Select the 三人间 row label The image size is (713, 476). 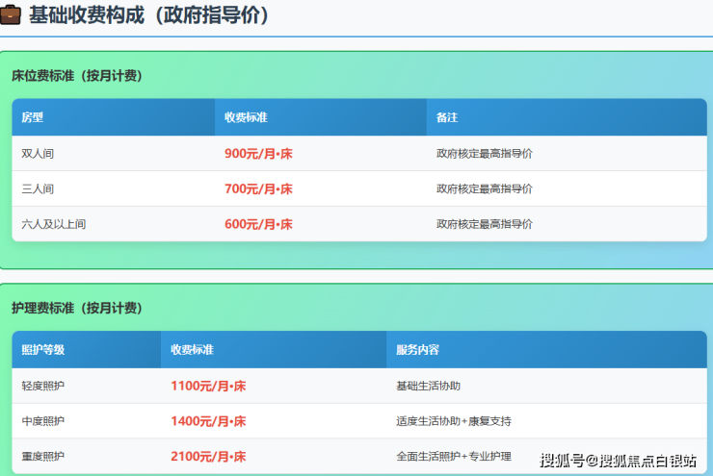pyautogui.click(x=39, y=188)
